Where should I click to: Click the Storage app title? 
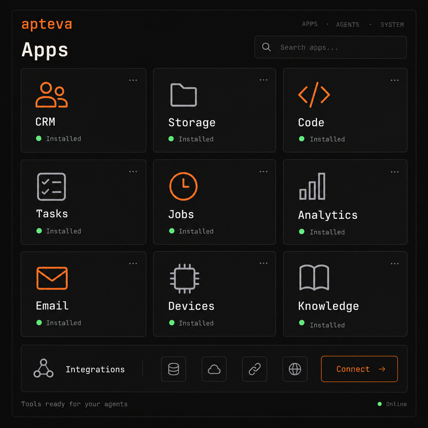(192, 123)
